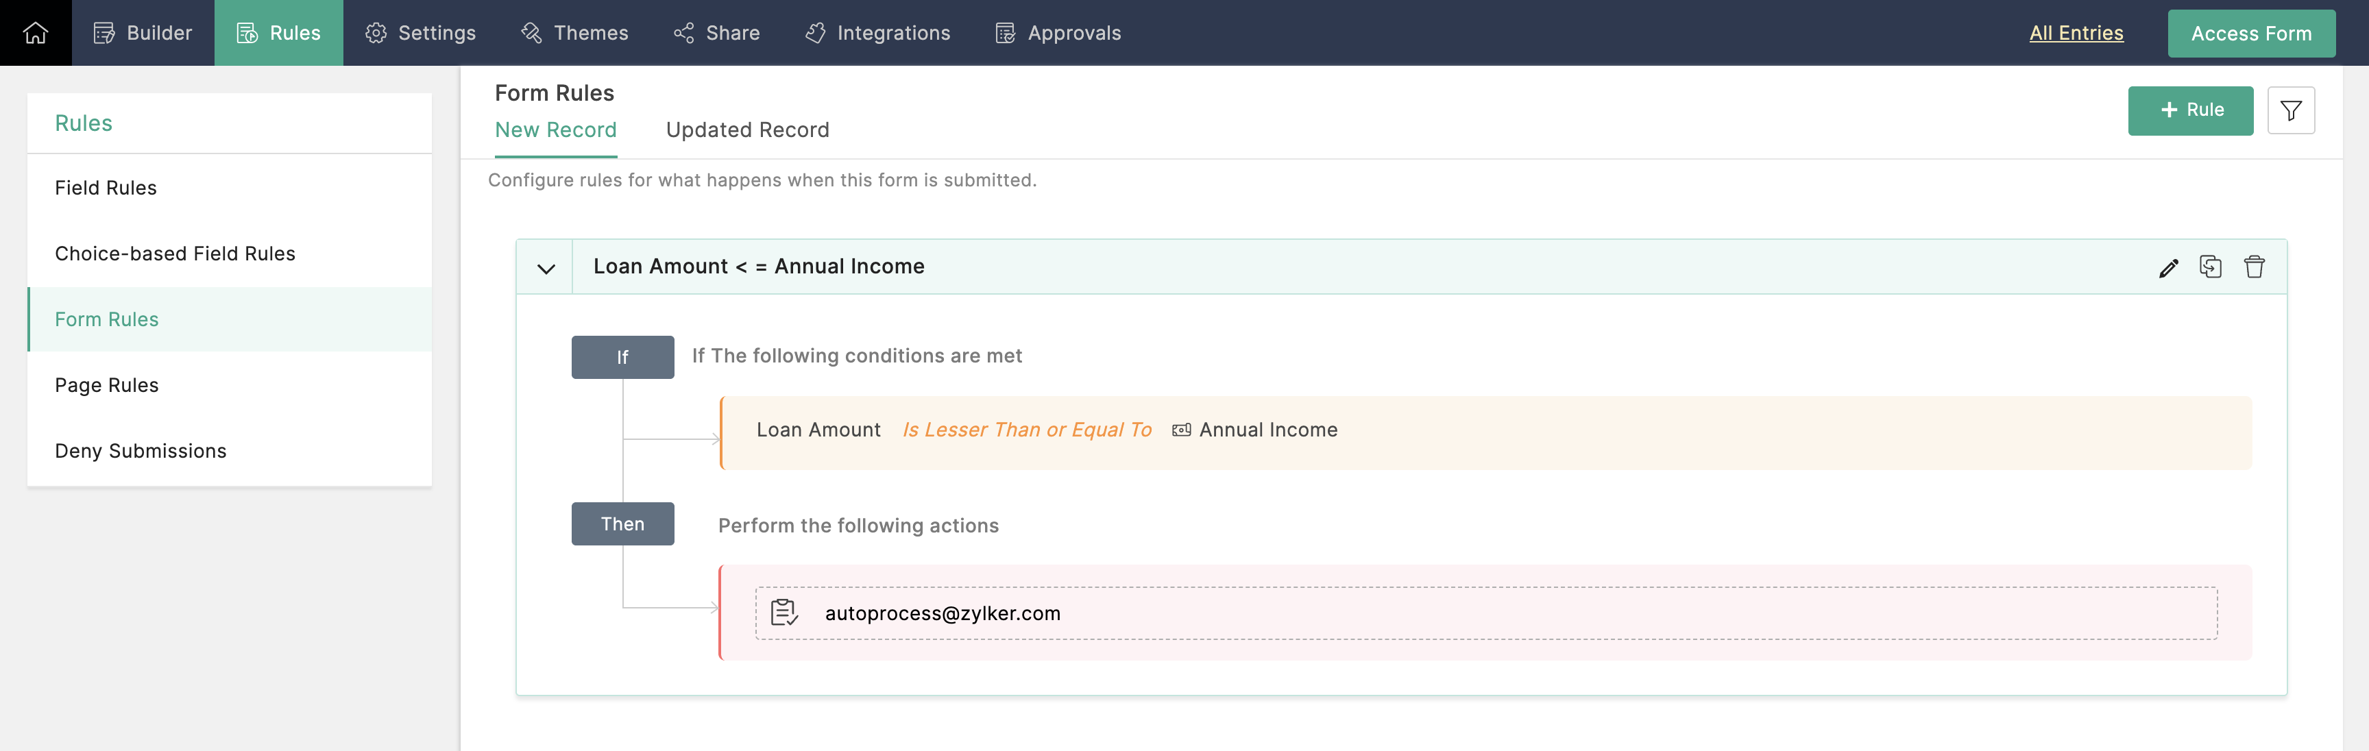Click the email action clipboard icon
This screenshot has width=2369, height=751.
[x=783, y=612]
